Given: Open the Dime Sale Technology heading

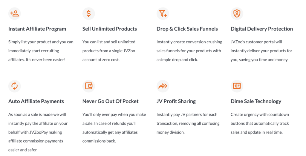Looking at the screenshot, I should click(256, 101).
